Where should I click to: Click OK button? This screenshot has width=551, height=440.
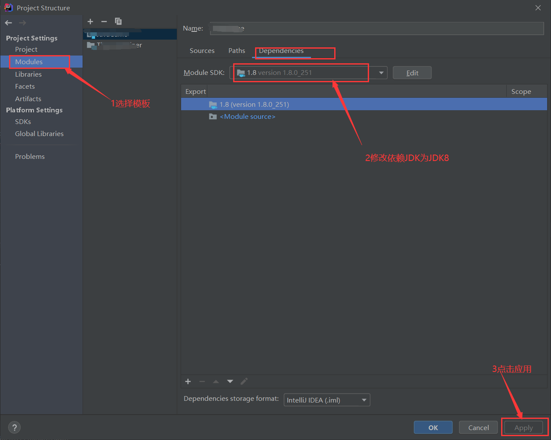(433, 428)
